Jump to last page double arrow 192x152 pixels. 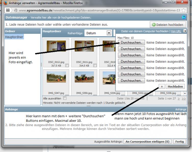point(184,98)
